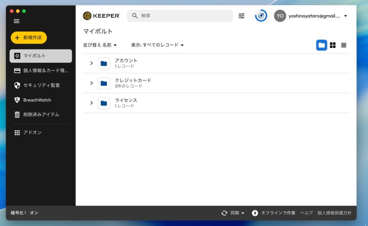This screenshot has height=226, width=368.
Task: Open the 同期 dropdown in status bar
Action: (x=233, y=213)
